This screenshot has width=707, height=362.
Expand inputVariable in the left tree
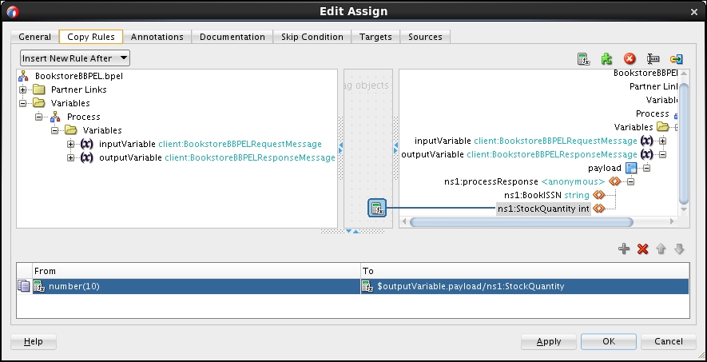pos(71,144)
